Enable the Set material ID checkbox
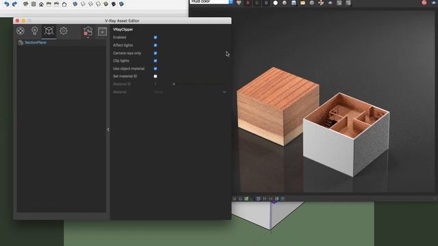 pos(155,76)
